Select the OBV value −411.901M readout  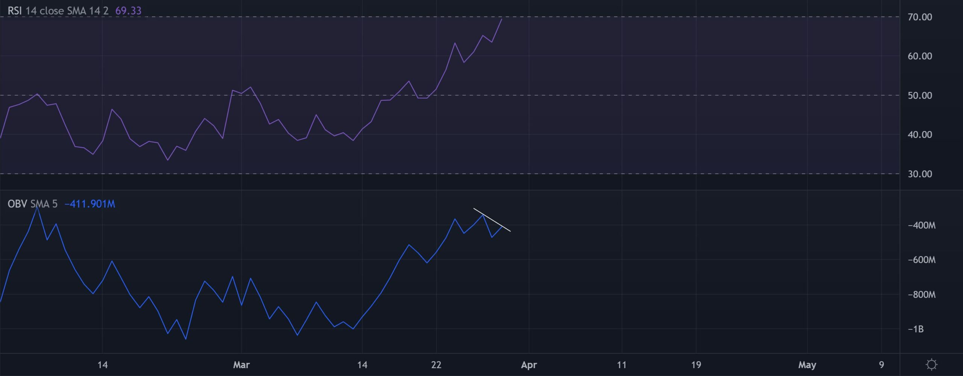(90, 204)
